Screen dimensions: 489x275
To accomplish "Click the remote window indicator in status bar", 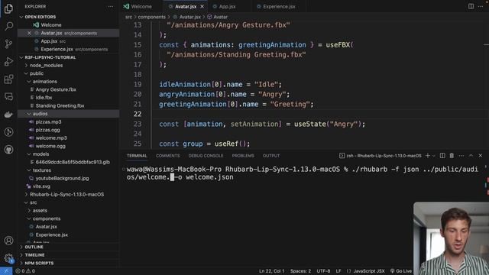I will [x=6, y=271].
